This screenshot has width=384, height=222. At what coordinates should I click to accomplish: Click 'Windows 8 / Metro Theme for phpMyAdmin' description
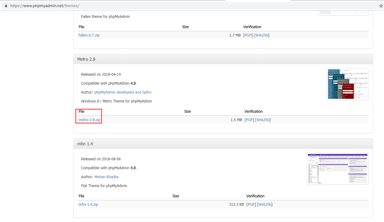[x=116, y=101]
